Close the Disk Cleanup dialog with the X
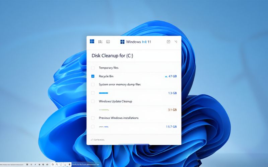Image resolution: width=268 pixels, height=167 pixels. tap(176, 41)
